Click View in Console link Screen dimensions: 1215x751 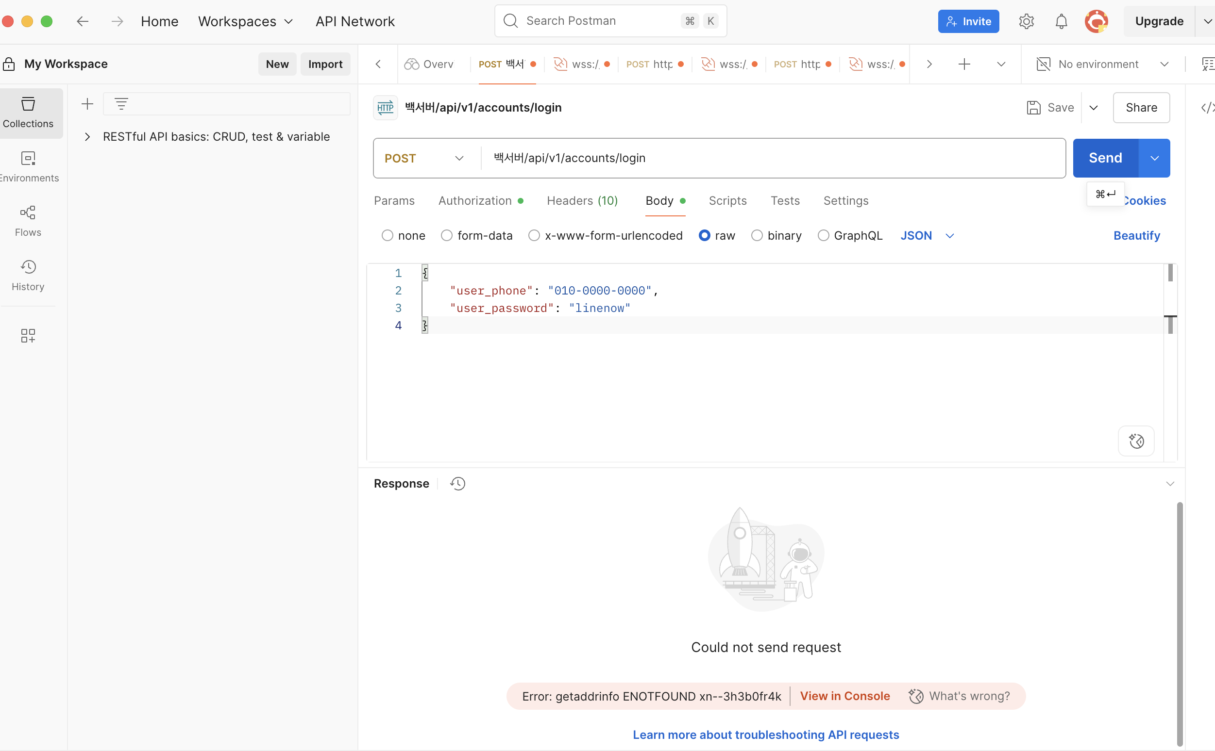tap(844, 696)
